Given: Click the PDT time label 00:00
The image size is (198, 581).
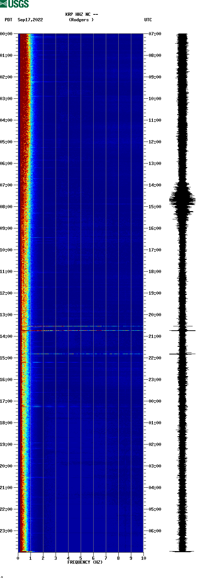Looking at the screenshot, I should (x=6, y=34).
